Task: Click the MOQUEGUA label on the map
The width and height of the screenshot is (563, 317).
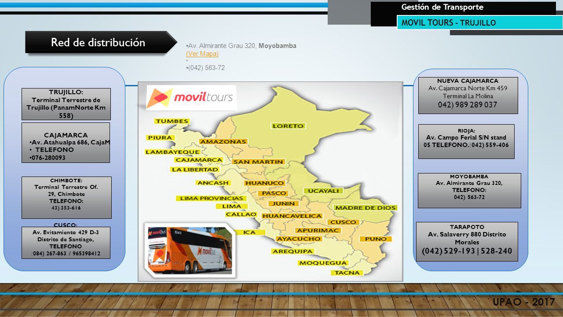Action: 323,263
